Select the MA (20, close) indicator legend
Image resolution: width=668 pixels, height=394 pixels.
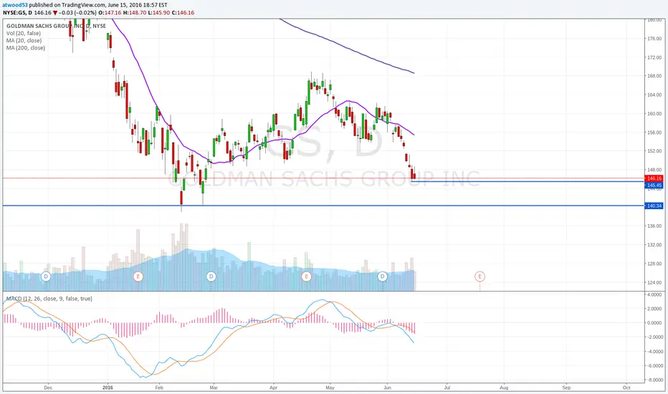[x=24, y=40]
